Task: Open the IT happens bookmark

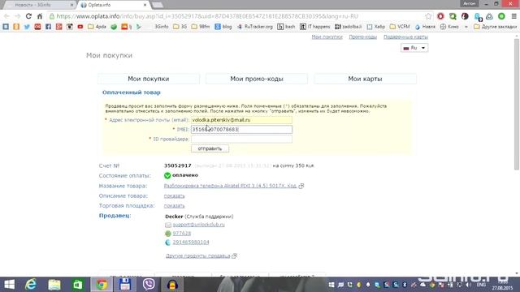Action: 315,27
